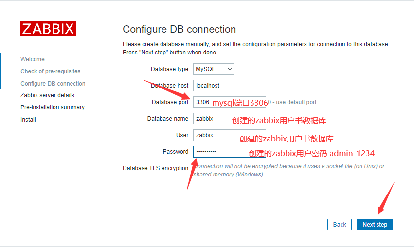Click the Configure DB connection heading

[180, 29]
